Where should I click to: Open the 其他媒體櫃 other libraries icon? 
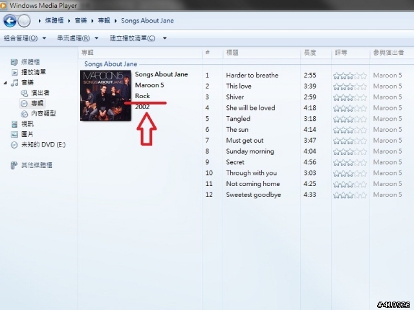[x=14, y=165]
